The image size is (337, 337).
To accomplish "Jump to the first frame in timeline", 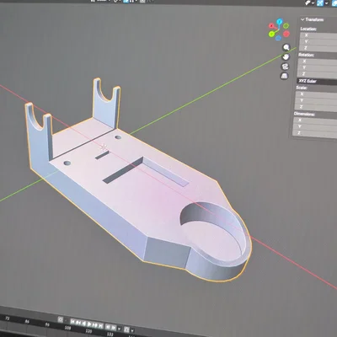I will 72,322.
